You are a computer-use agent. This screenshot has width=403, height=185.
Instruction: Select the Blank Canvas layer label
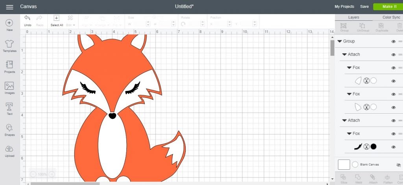[369, 165]
